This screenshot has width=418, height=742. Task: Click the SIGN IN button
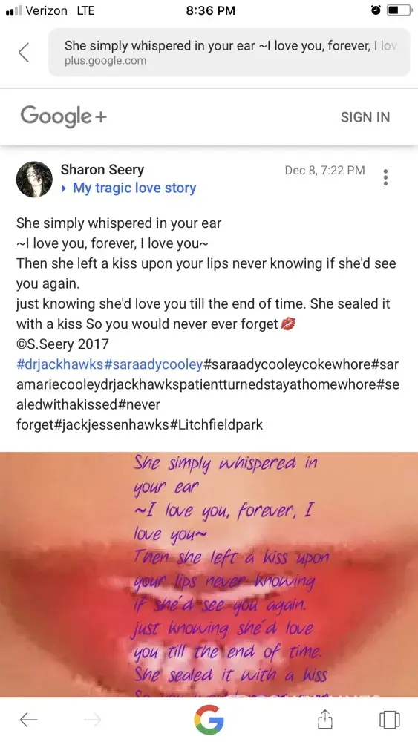point(365,117)
